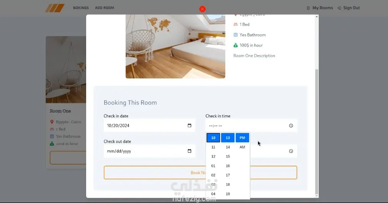Click the Room One card title
Viewport: 388px width, 203px height.
coord(60,111)
